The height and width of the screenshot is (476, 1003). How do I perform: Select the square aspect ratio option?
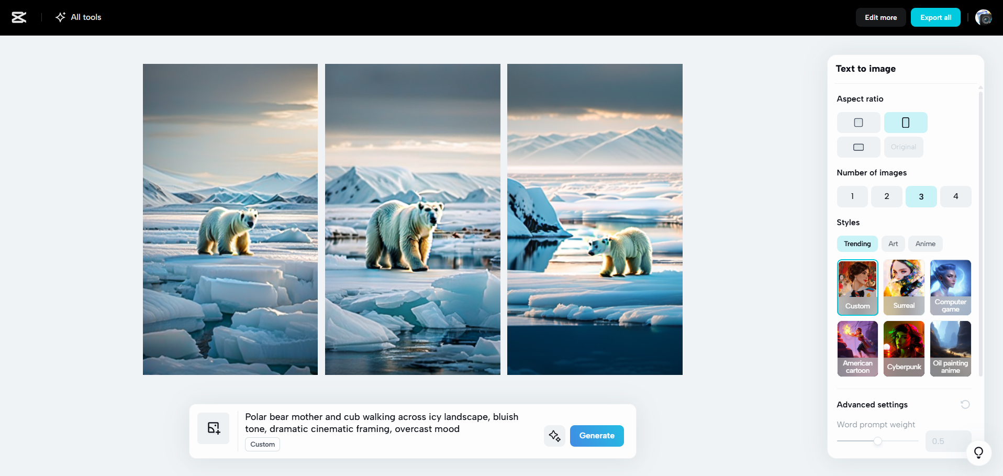click(858, 122)
